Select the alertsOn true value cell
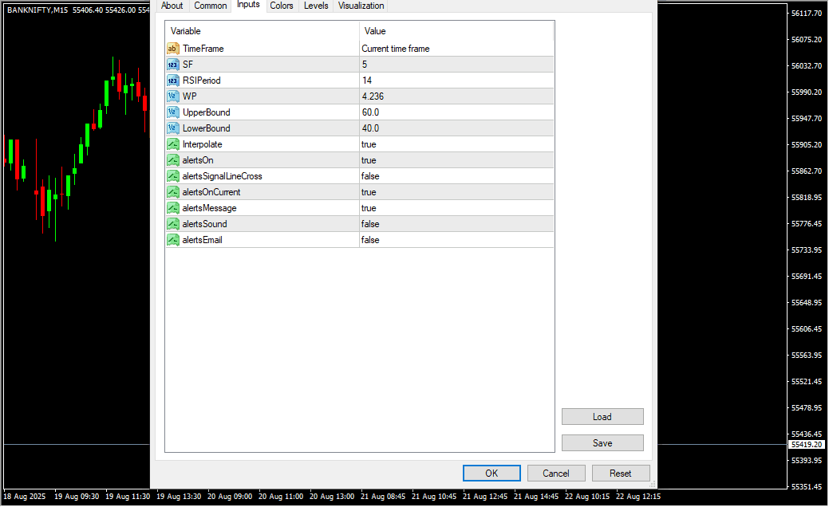 click(456, 160)
